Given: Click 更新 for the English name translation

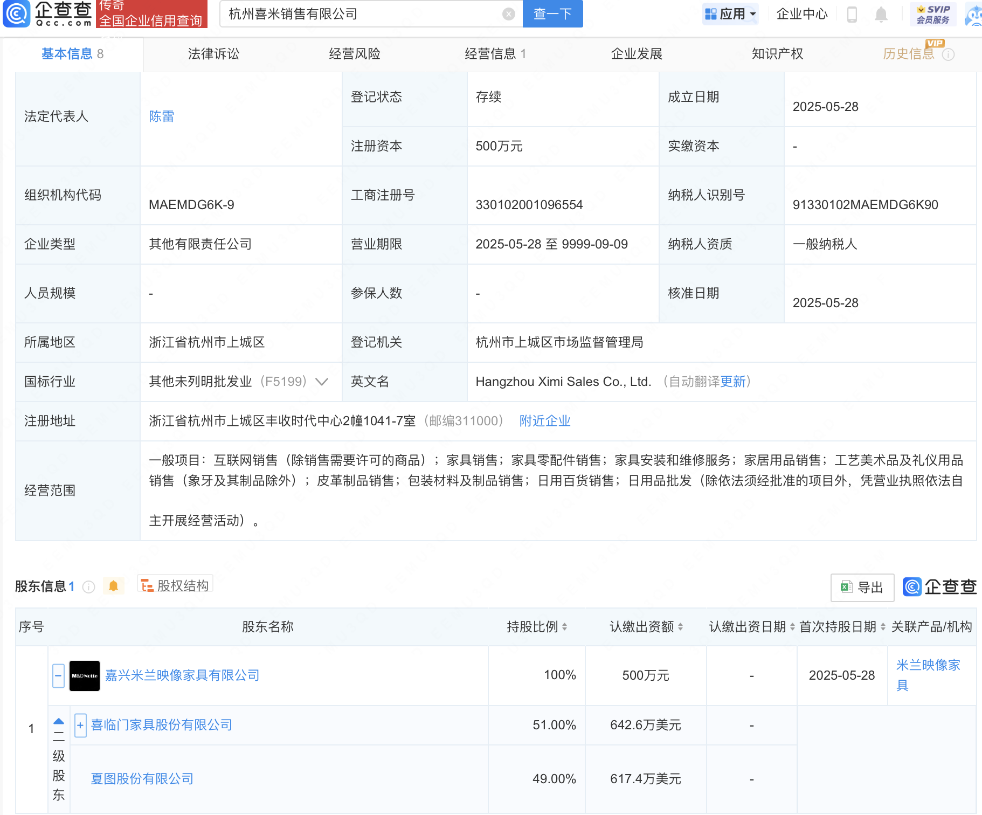Looking at the screenshot, I should click(733, 382).
